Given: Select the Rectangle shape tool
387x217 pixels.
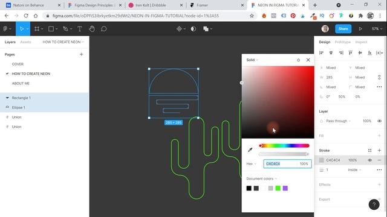Looking at the screenshot, I should point(51,29).
